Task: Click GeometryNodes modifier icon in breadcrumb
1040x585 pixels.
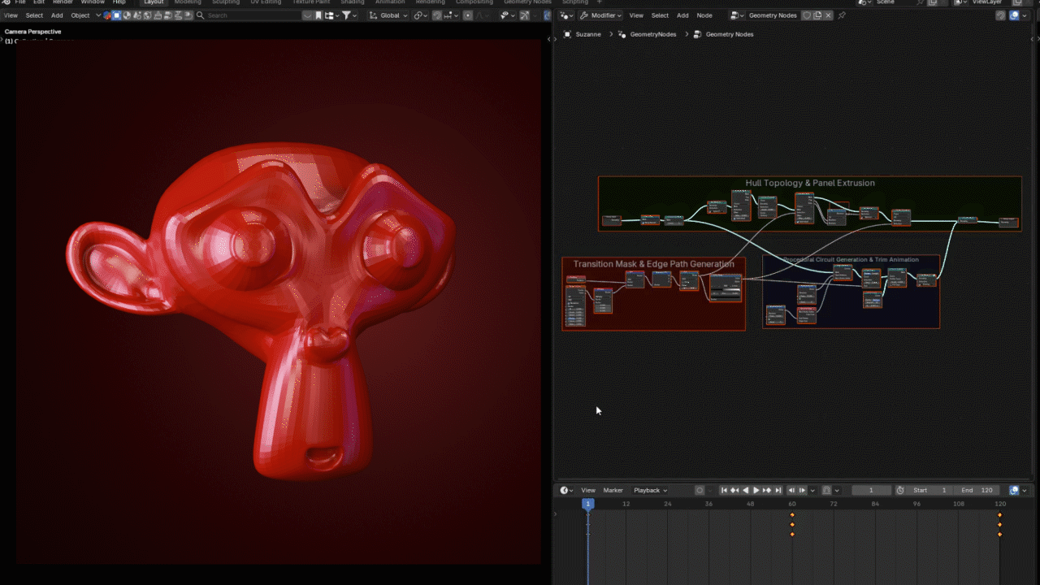Action: (x=622, y=34)
